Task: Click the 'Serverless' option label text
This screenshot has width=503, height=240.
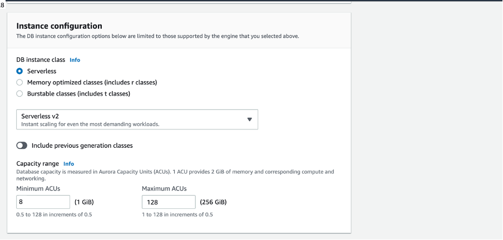Action: pyautogui.click(x=42, y=71)
